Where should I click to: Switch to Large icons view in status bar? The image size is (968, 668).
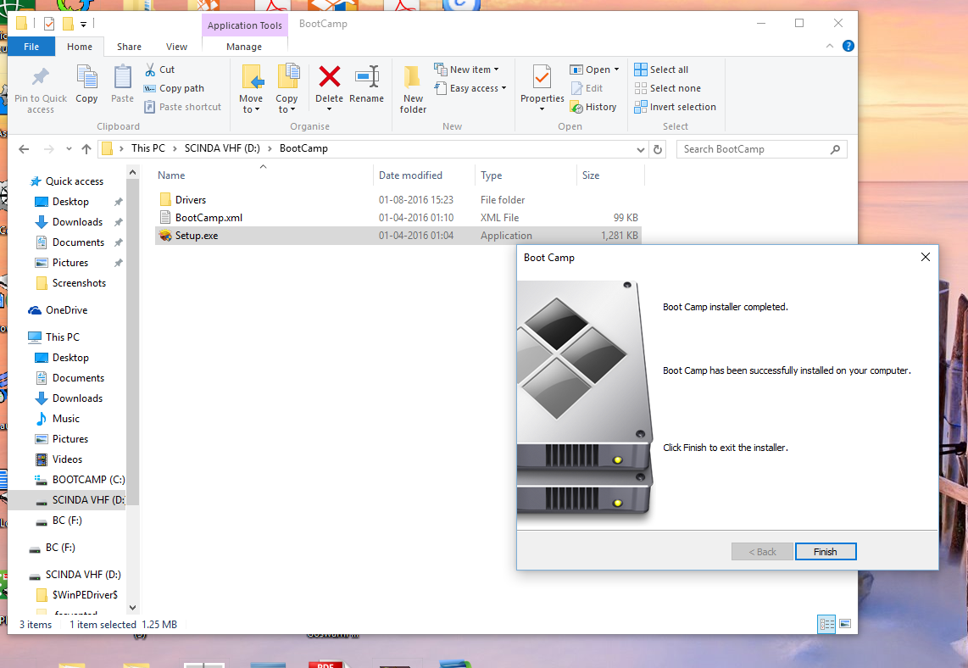(845, 624)
